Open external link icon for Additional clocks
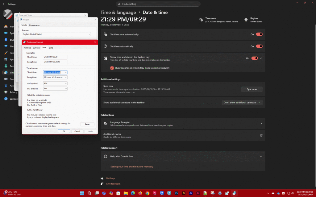 pyautogui.click(x=261, y=135)
